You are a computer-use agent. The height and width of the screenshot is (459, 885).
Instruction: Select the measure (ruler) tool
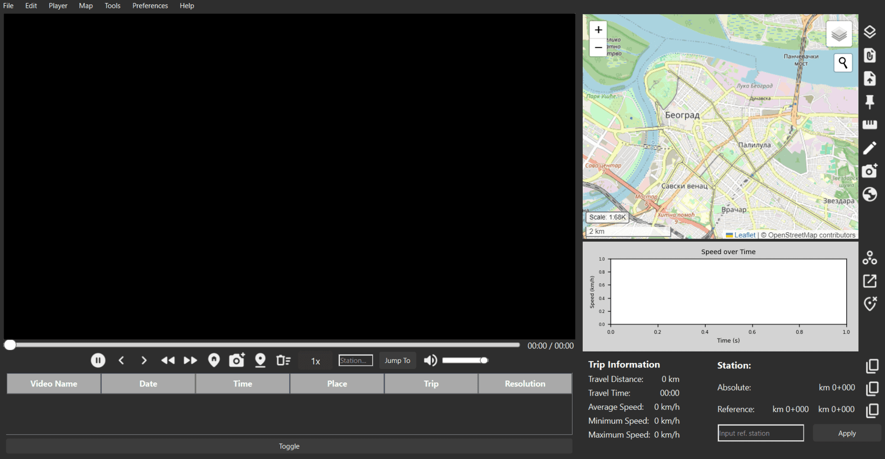[x=871, y=124]
